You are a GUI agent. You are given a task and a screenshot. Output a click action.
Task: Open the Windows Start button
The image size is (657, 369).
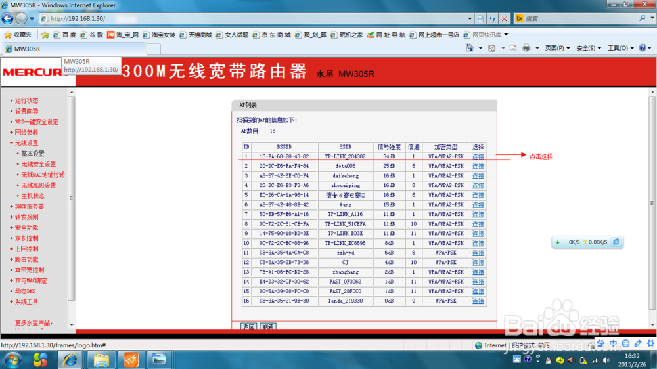[x=12, y=360]
